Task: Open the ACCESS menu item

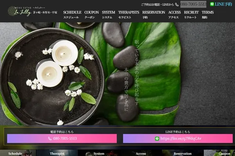Action: (174, 15)
